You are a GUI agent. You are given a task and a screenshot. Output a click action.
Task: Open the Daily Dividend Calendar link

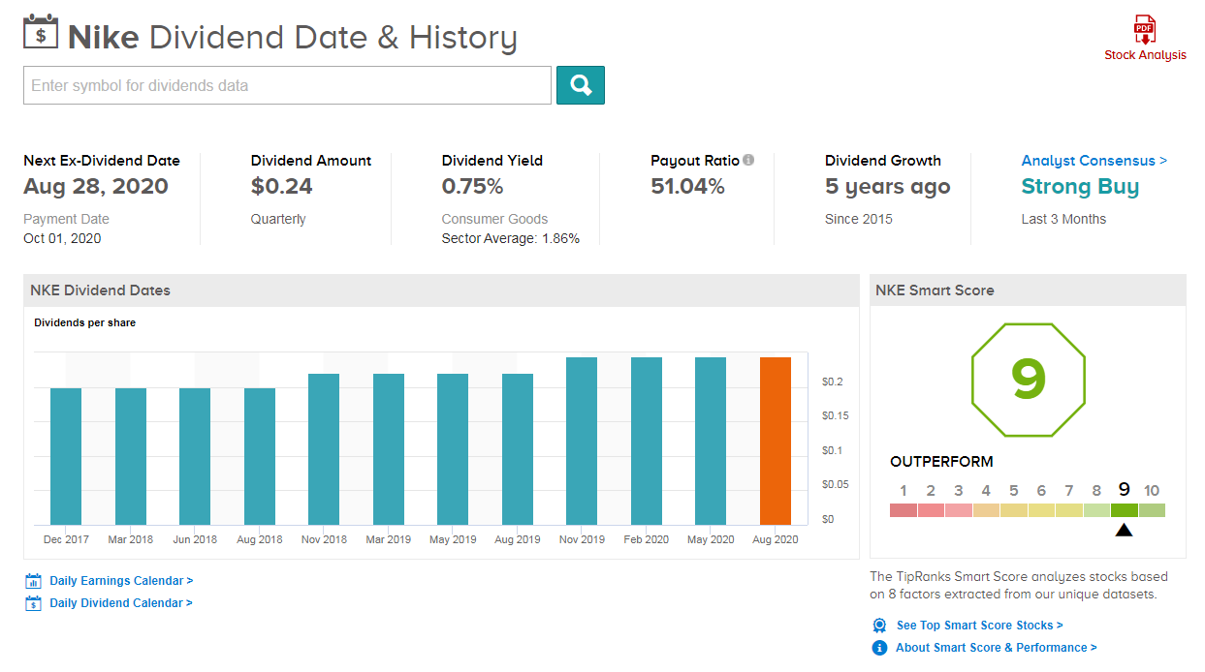click(121, 603)
